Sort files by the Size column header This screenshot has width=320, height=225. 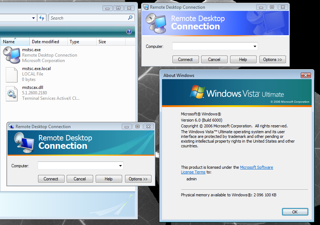(111, 42)
